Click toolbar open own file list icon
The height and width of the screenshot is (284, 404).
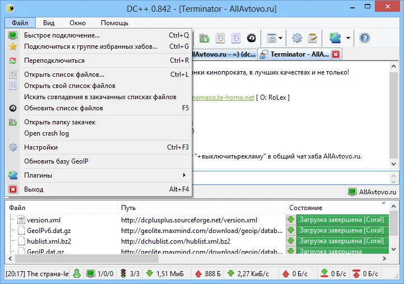point(236,38)
